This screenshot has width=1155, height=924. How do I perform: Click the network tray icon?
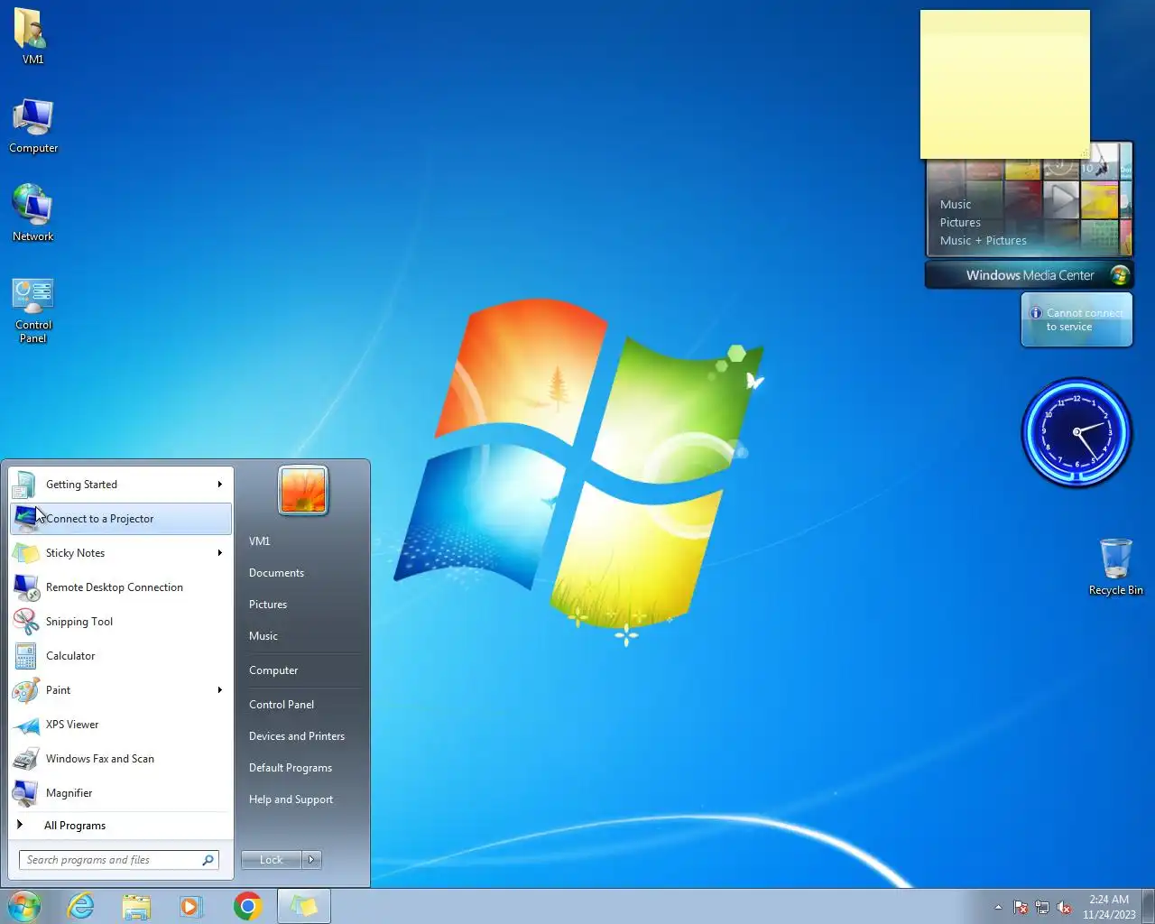coord(1042,907)
